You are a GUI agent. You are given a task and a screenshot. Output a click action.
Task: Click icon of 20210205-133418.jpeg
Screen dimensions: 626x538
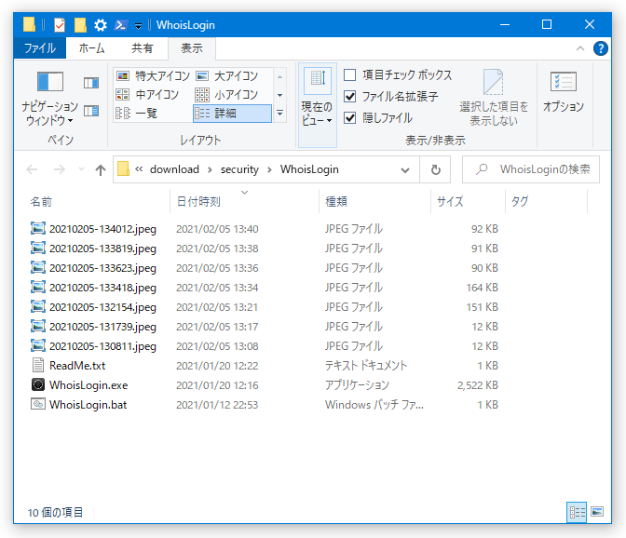click(x=38, y=287)
